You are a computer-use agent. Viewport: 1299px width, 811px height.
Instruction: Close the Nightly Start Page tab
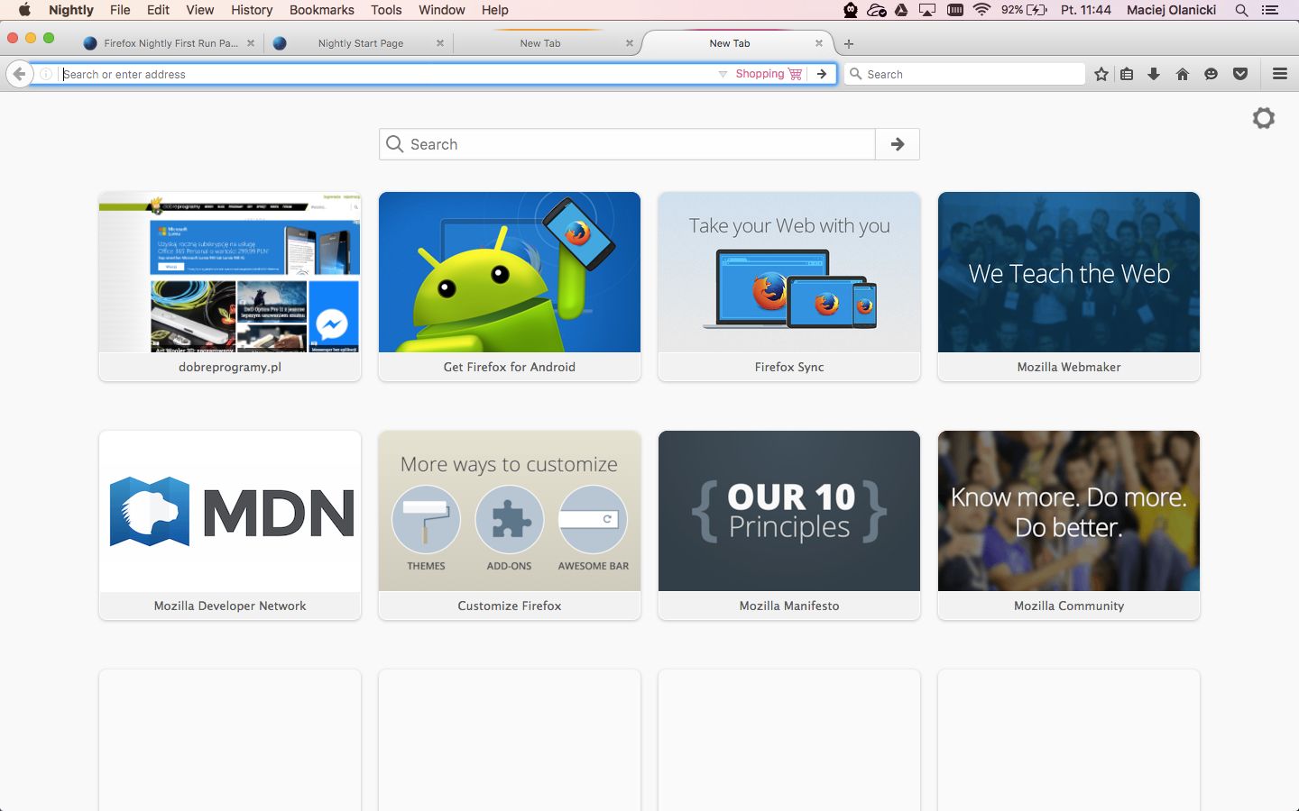440,43
